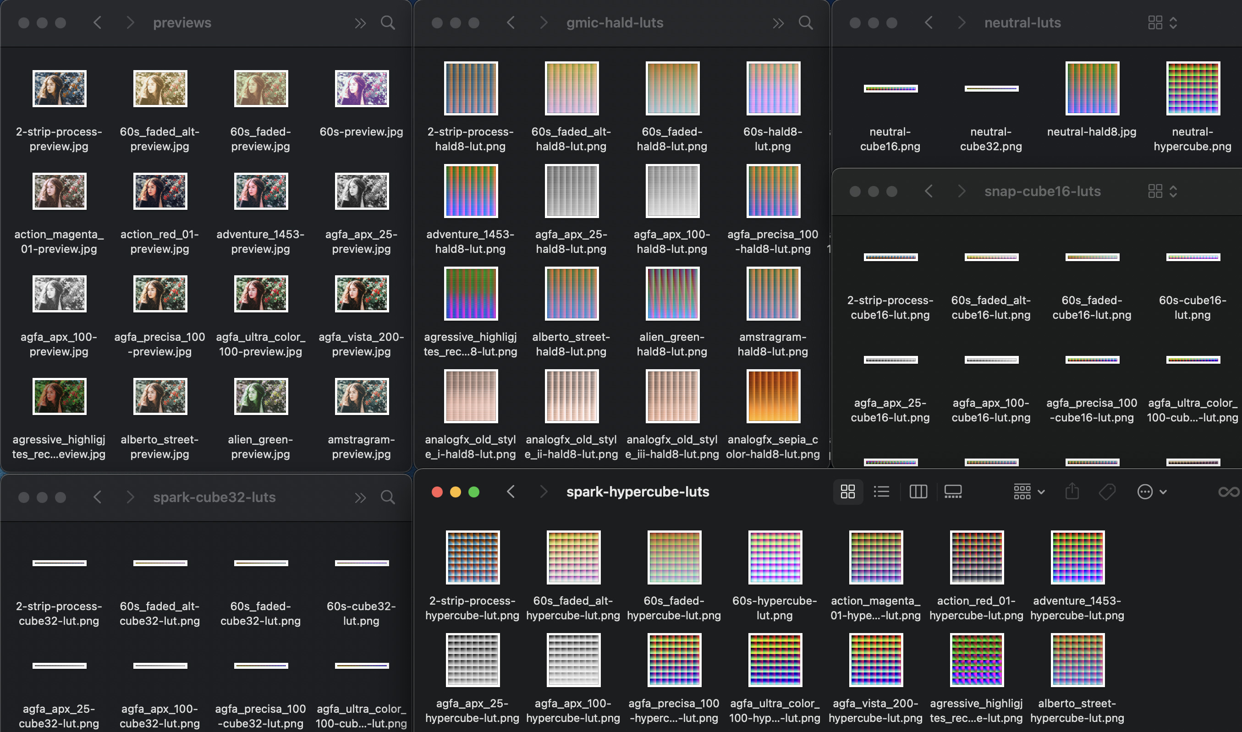Switch spark-hypercube-luts to list view
1242x732 pixels.
coord(881,492)
